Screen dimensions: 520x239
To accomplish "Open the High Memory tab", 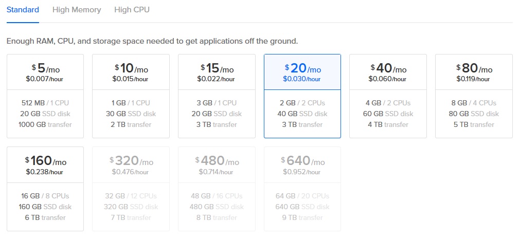I will pos(77,10).
